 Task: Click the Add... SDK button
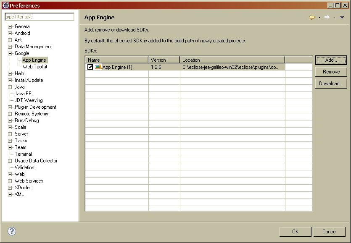(x=331, y=60)
